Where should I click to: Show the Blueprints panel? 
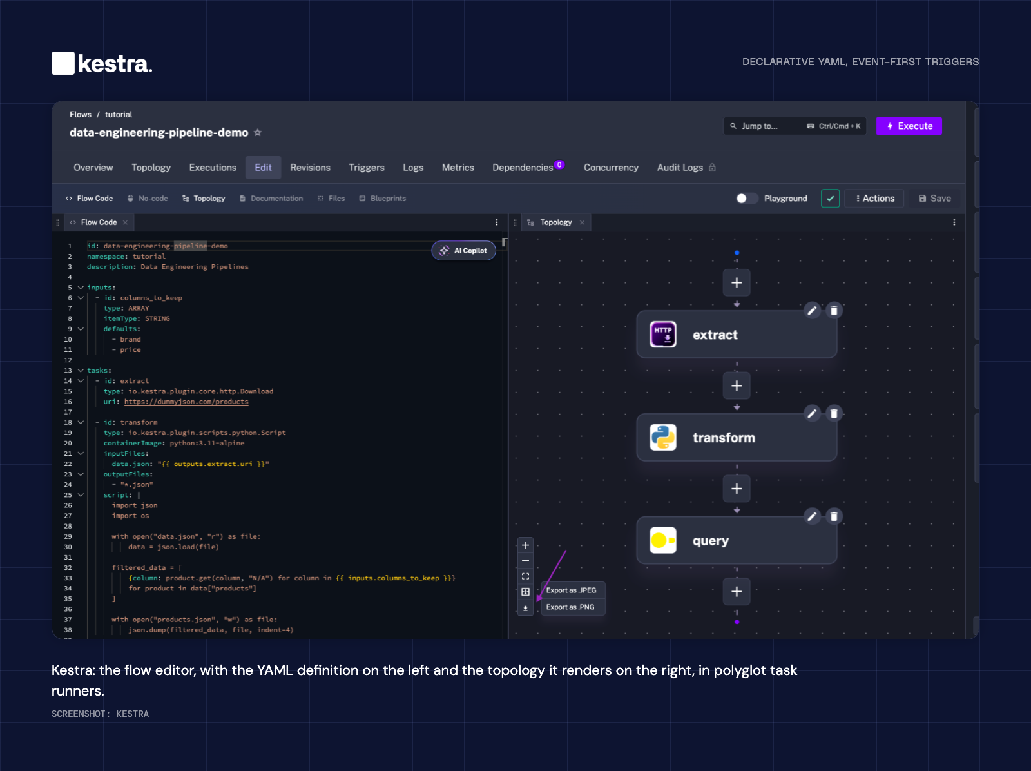pyautogui.click(x=383, y=199)
